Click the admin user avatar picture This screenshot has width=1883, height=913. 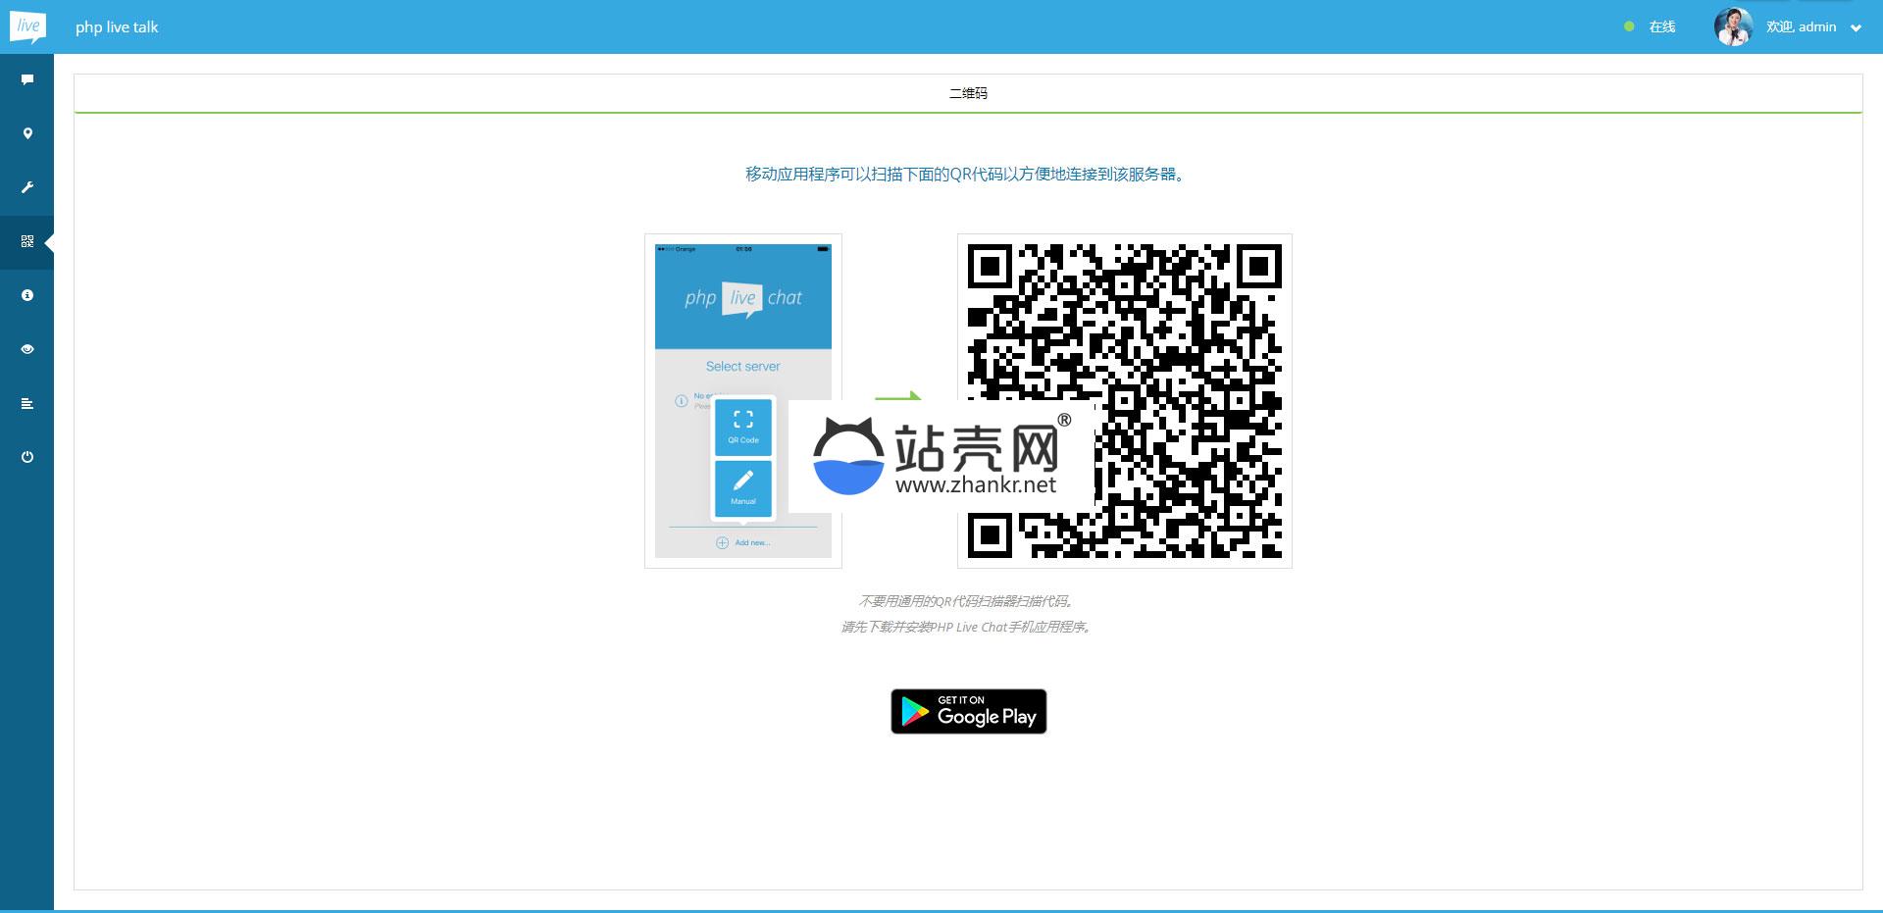tap(1733, 26)
